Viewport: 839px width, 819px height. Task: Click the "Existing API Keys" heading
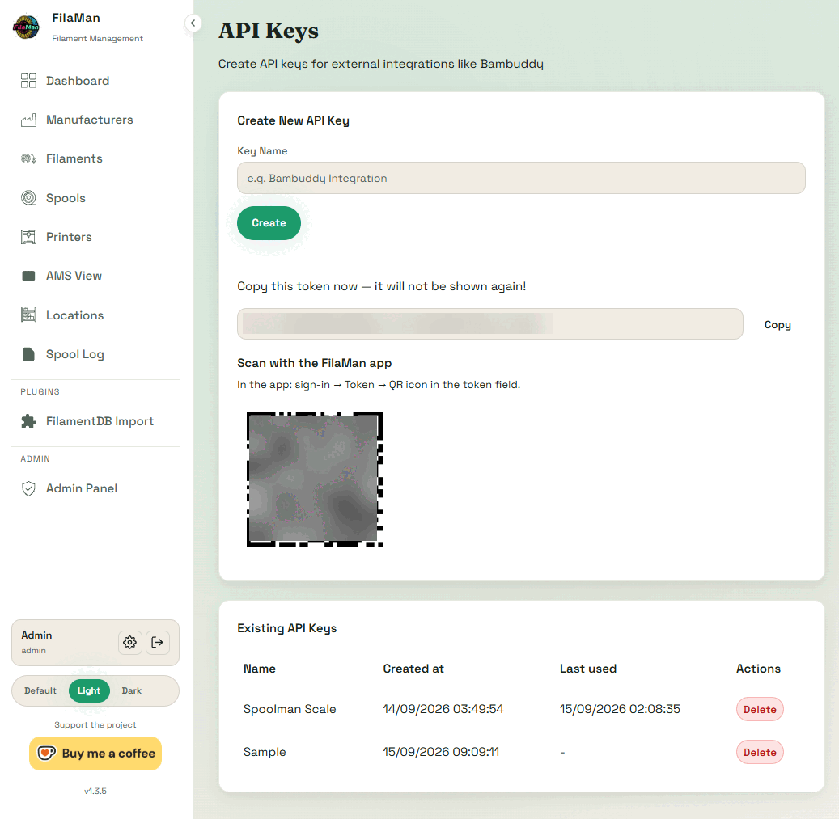click(x=286, y=628)
